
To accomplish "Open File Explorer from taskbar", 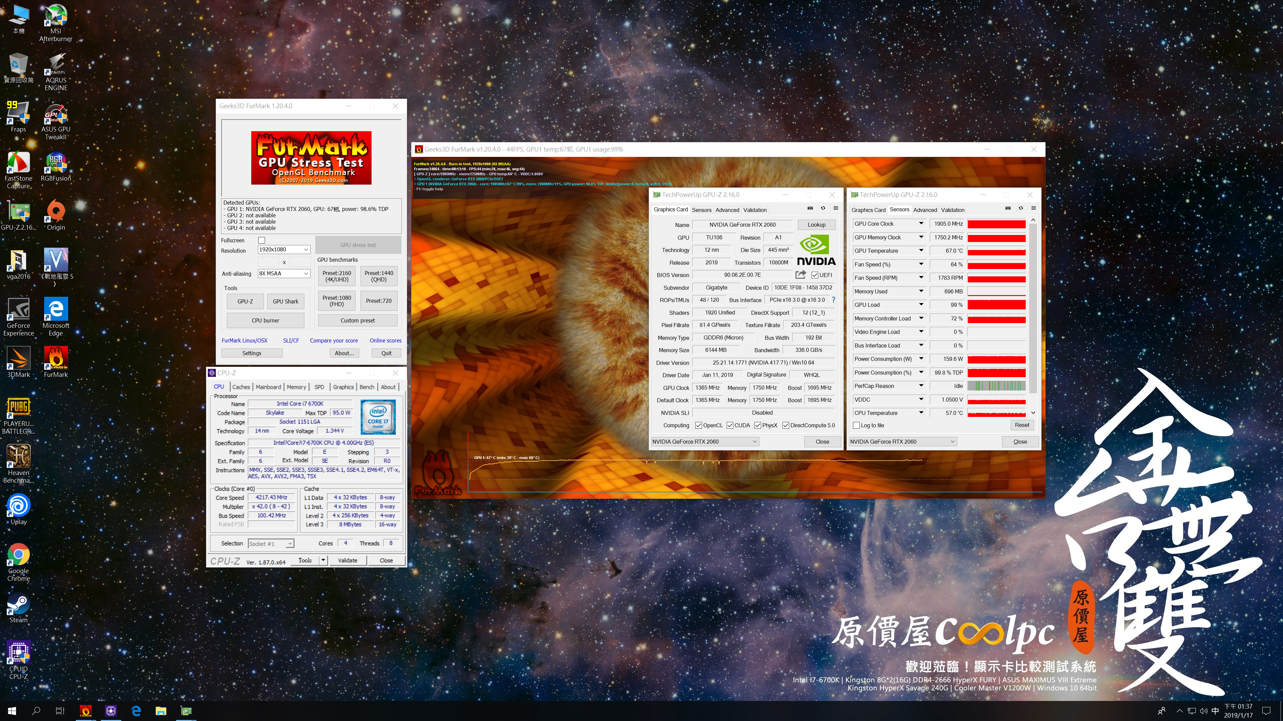I will [160, 711].
